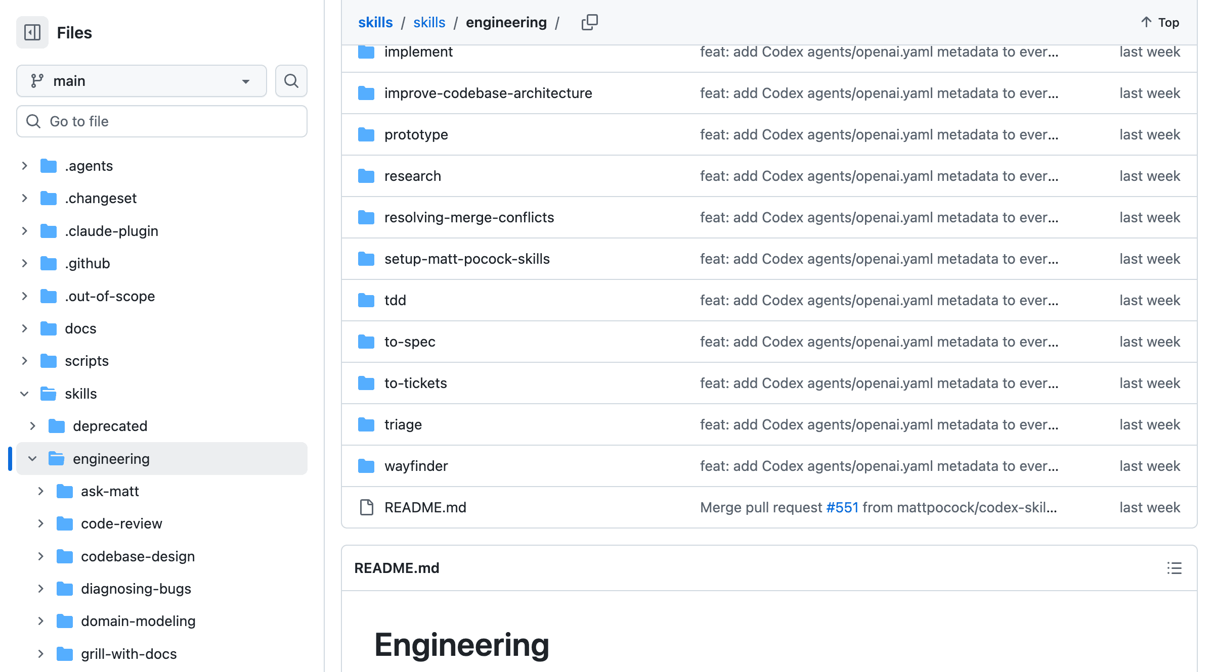Open the implement folder link
Image resolution: width=1214 pixels, height=672 pixels.
pyautogui.click(x=418, y=52)
